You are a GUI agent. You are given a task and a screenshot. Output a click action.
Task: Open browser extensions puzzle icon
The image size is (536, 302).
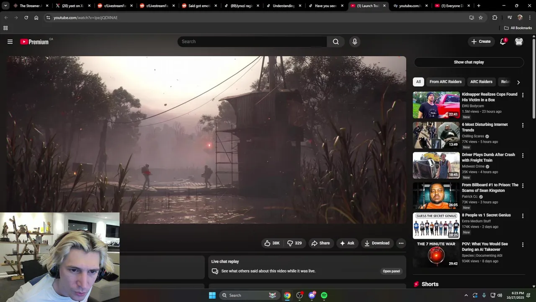point(495,18)
